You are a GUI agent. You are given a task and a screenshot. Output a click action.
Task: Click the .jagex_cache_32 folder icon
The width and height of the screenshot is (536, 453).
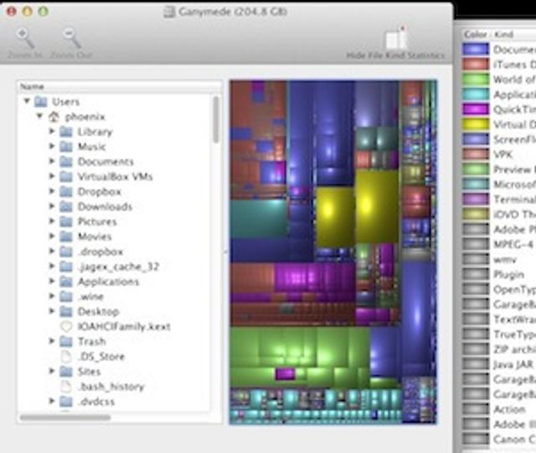[66, 267]
